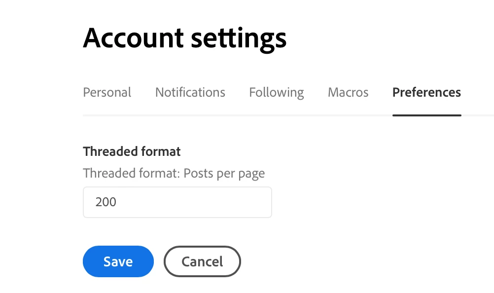
Task: Select the Macros tab
Action: pos(348,92)
